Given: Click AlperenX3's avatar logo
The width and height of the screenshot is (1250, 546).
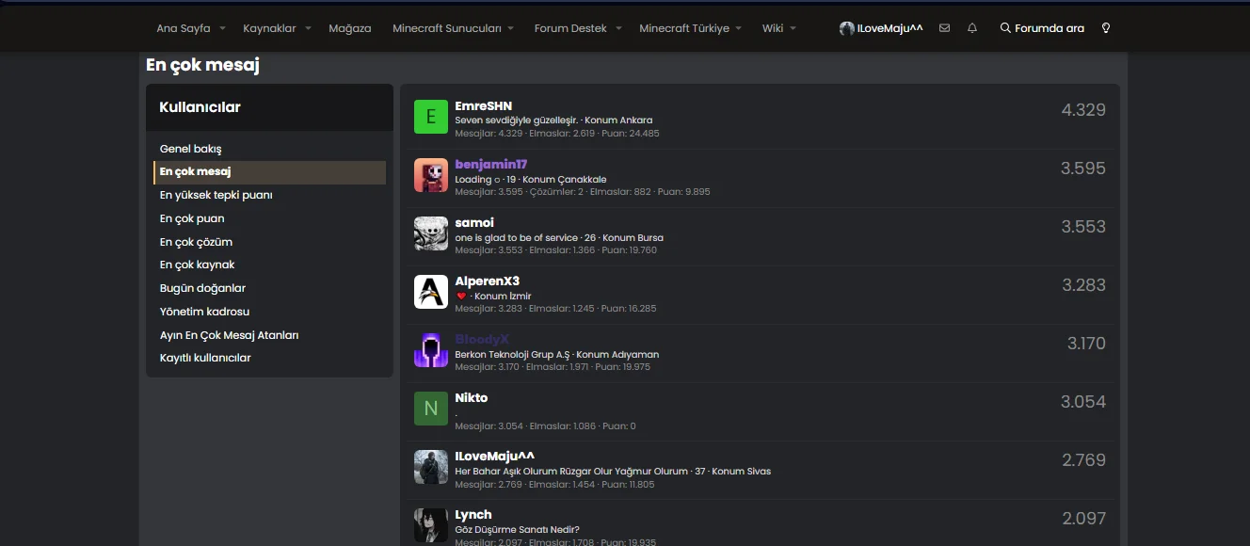Looking at the screenshot, I should 431,292.
